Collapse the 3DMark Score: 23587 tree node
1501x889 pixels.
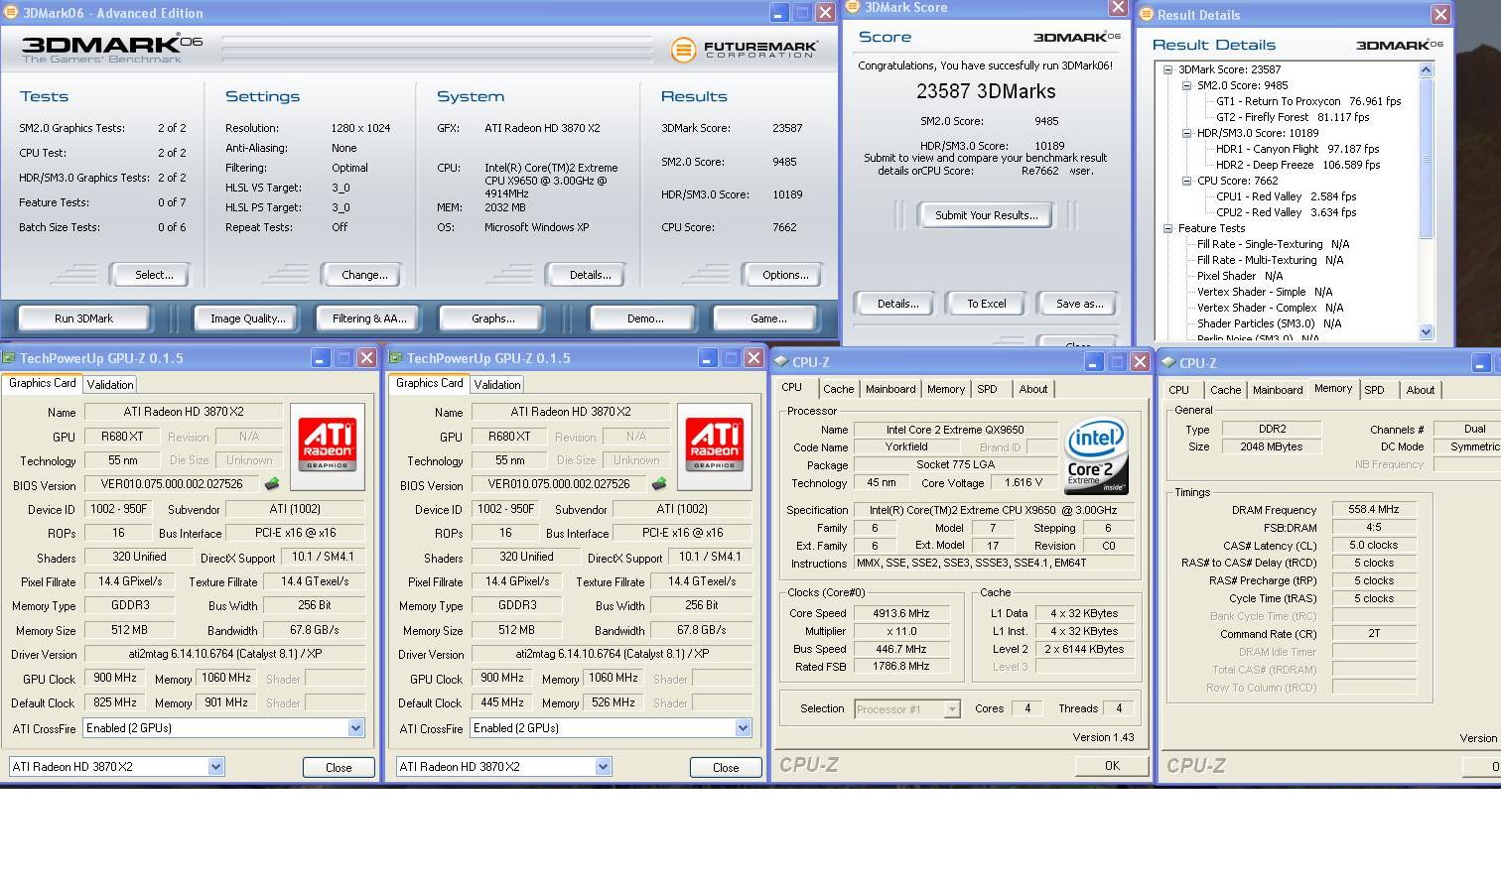tap(1168, 69)
